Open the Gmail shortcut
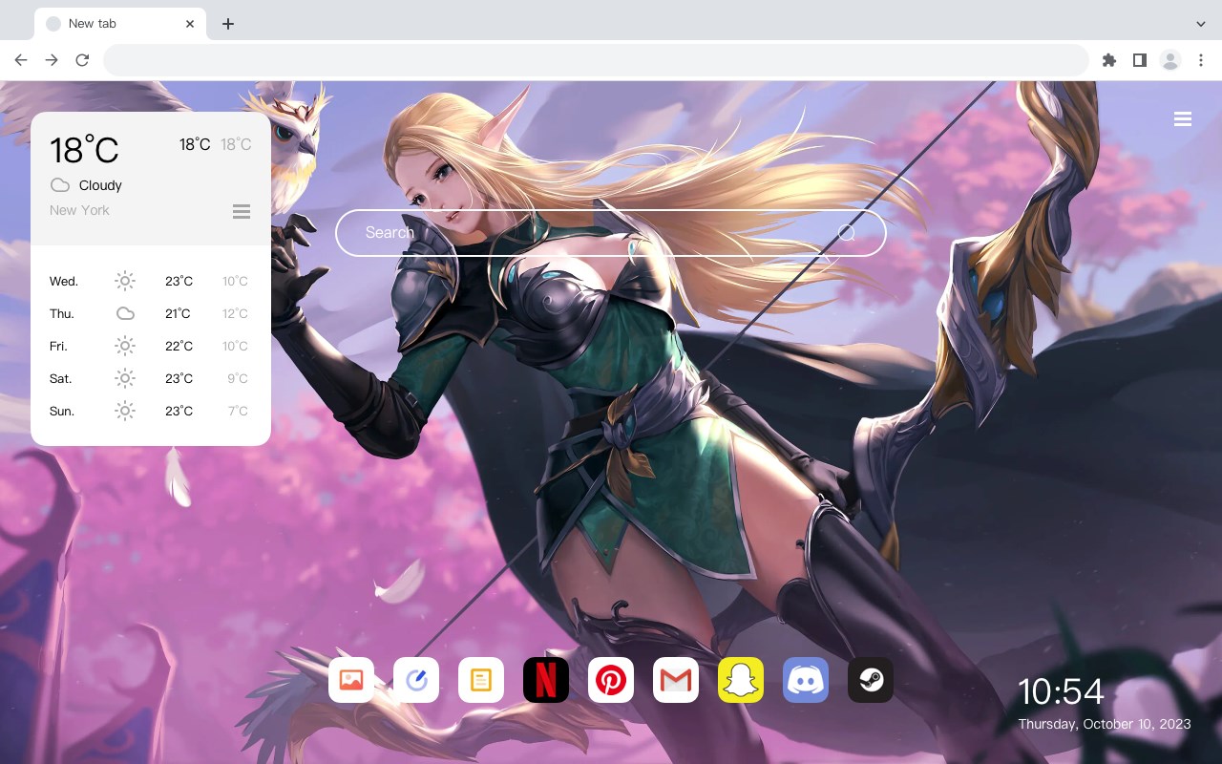Viewport: 1222px width, 764px height. [676, 680]
